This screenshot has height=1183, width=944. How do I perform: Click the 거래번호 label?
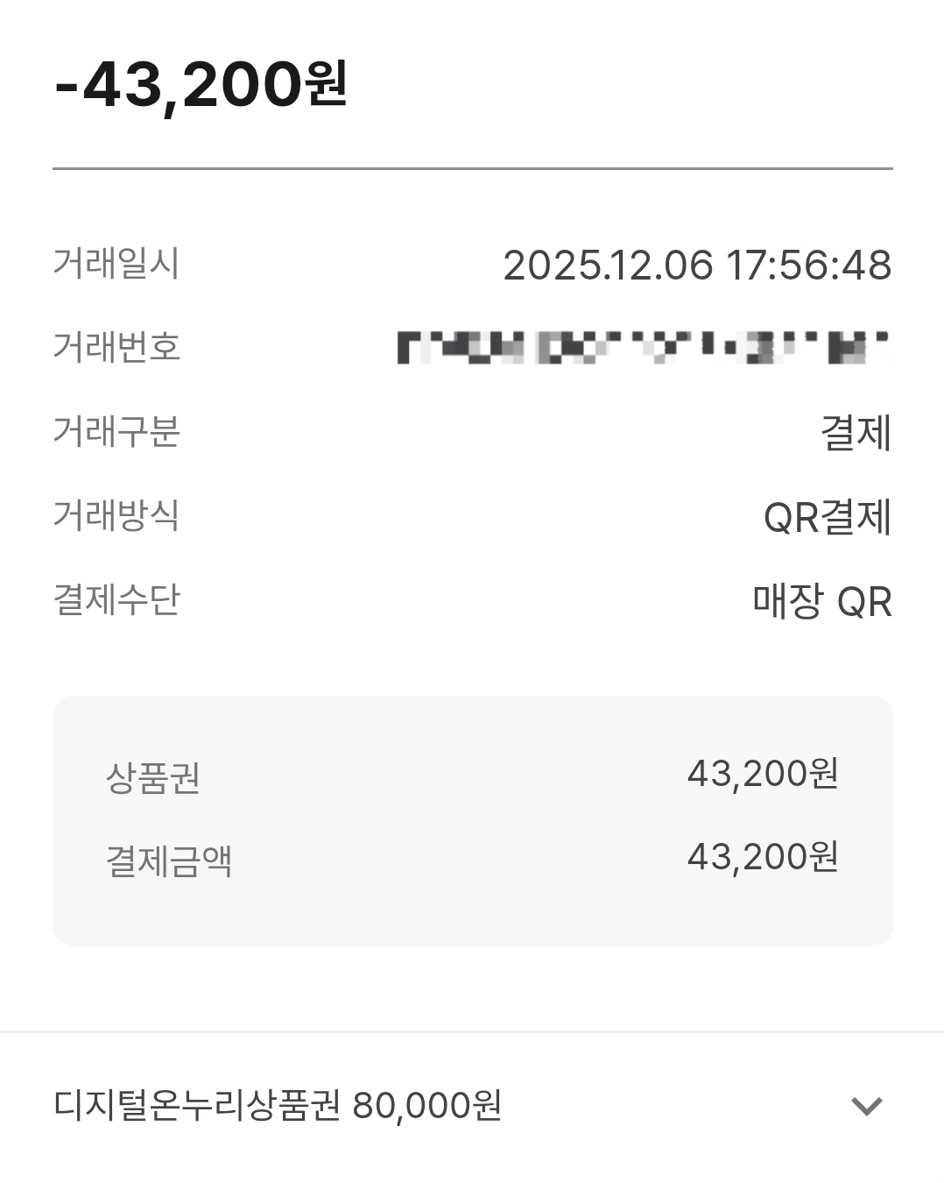(x=116, y=347)
